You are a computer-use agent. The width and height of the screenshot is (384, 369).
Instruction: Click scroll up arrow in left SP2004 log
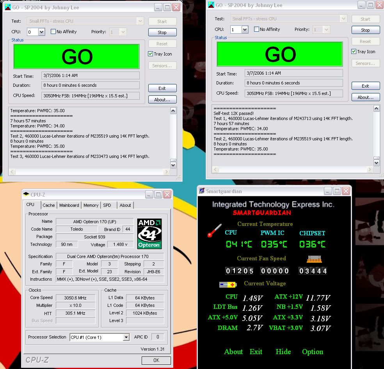click(173, 111)
